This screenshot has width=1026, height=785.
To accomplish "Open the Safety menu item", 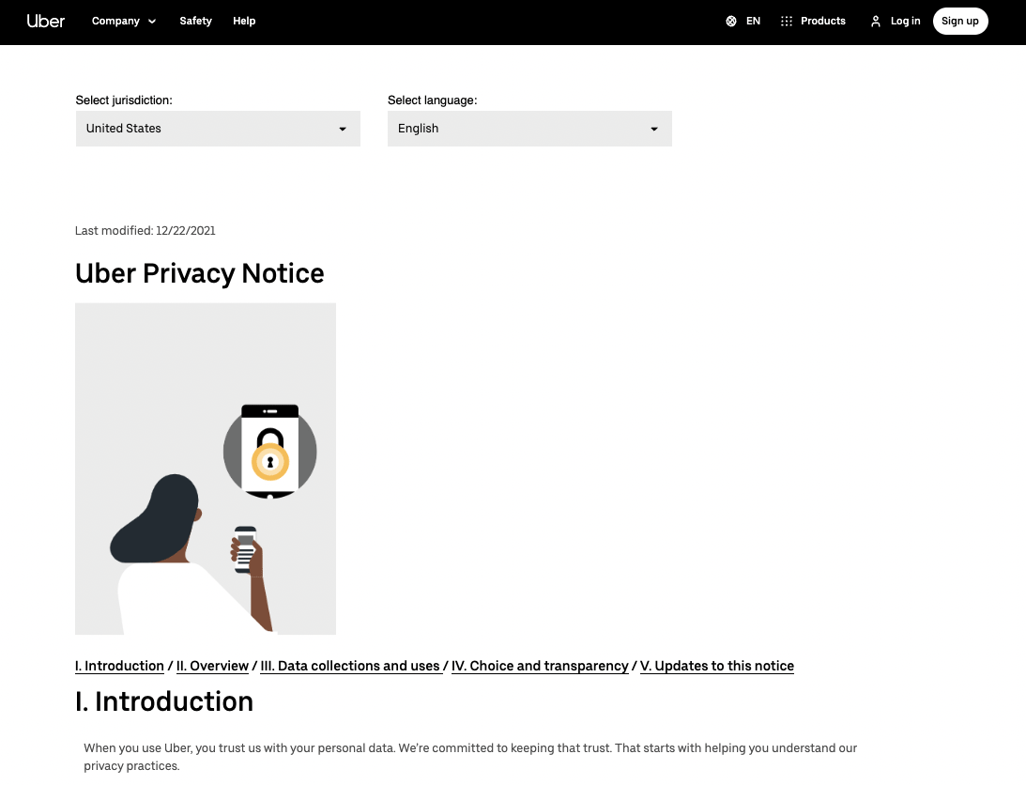I will tap(196, 21).
